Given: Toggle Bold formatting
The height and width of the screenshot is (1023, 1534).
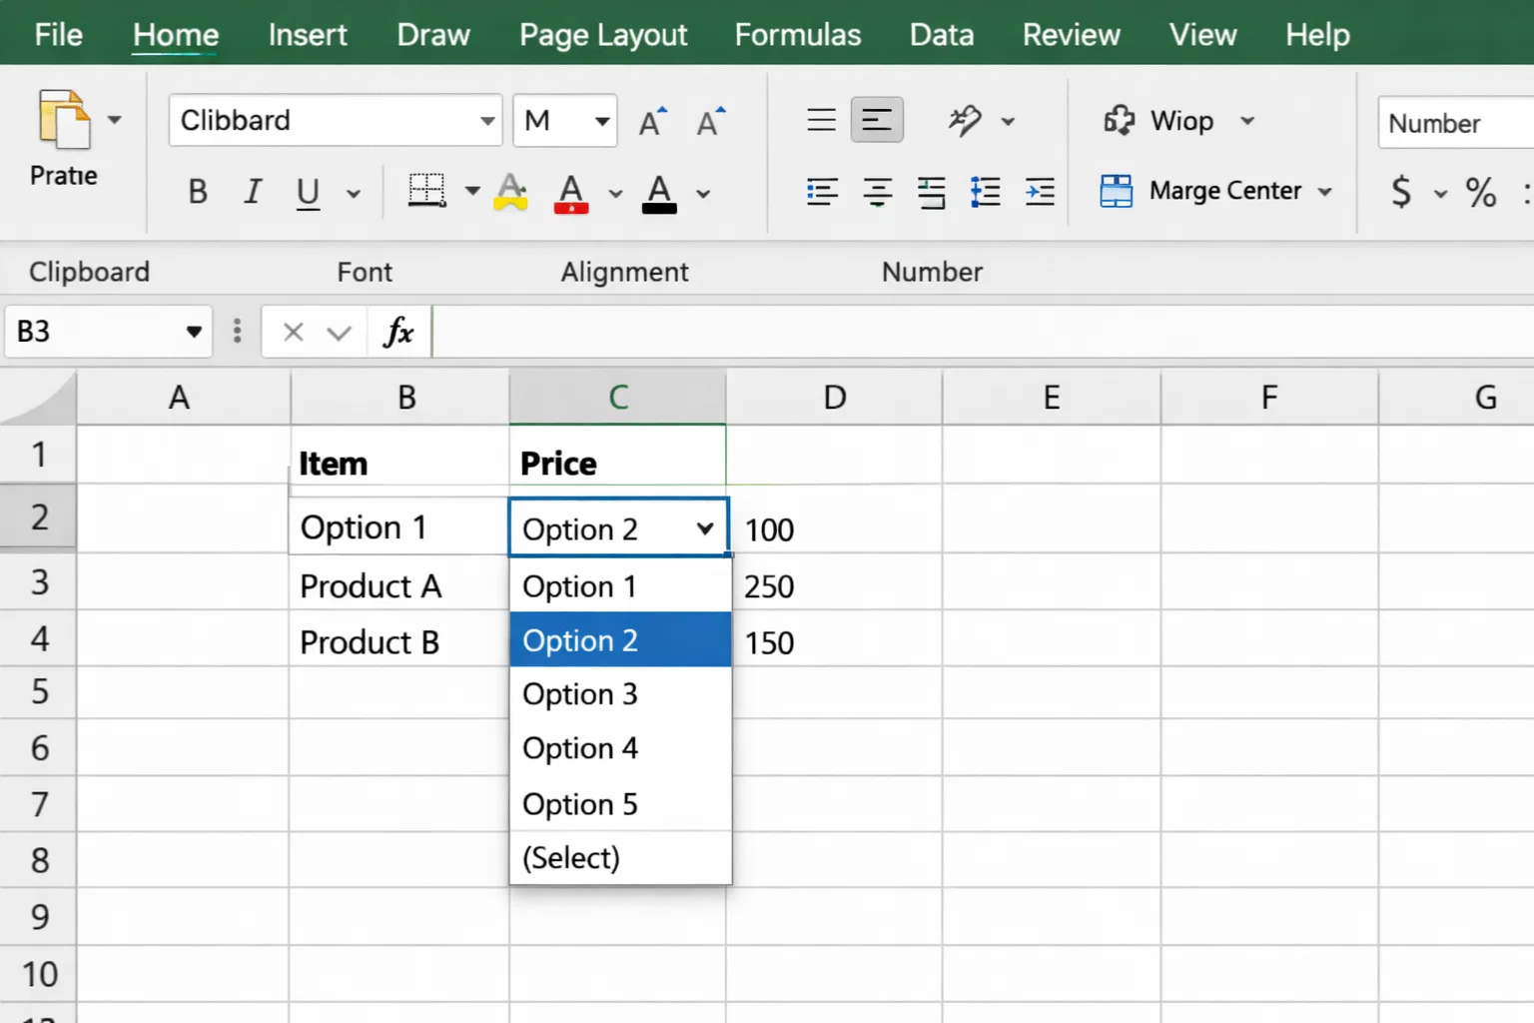Looking at the screenshot, I should click(197, 192).
